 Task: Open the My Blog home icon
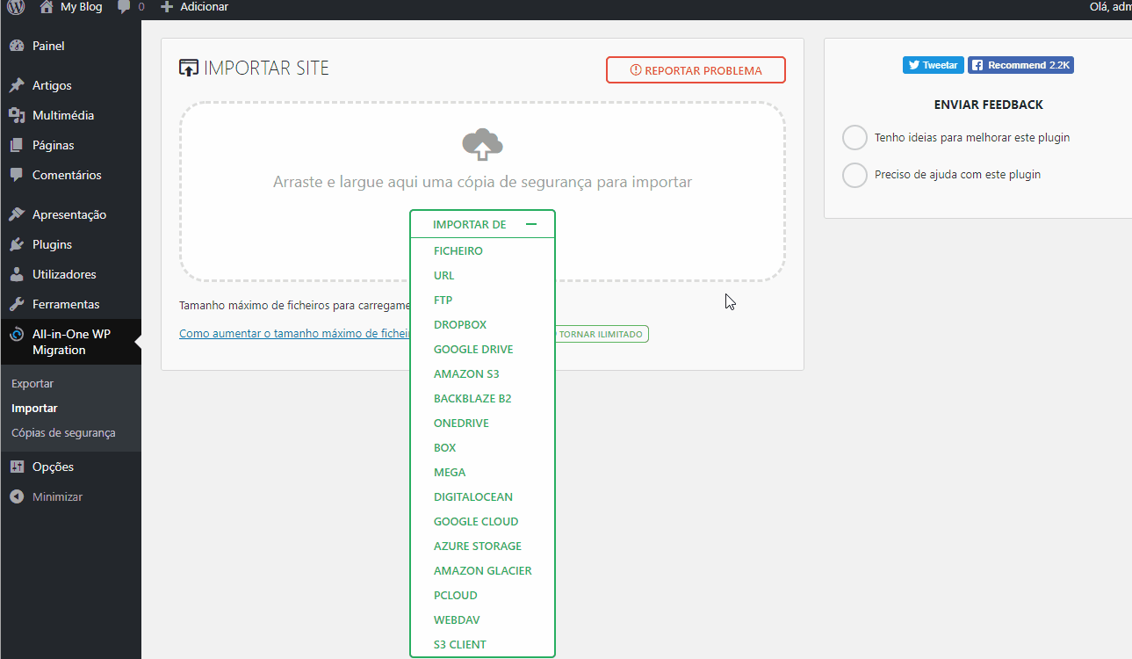click(x=47, y=7)
